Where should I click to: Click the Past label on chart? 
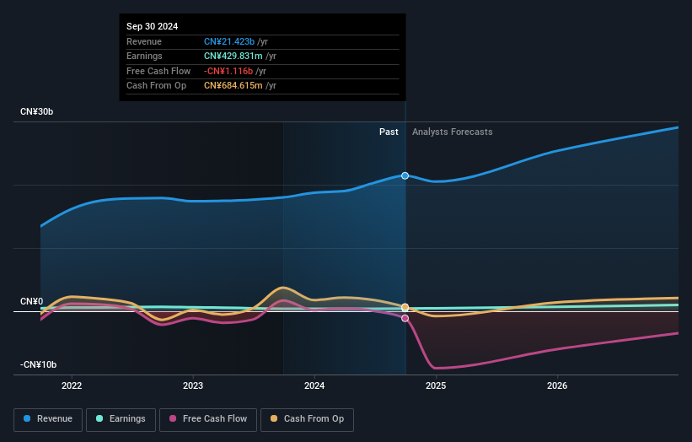tap(389, 132)
